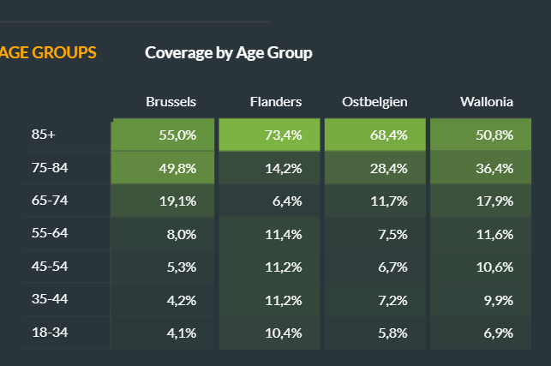The image size is (551, 366).
Task: Click the 75-84 age group row label
Action: point(49,168)
